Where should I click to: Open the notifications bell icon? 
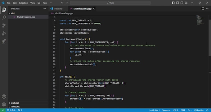207,110
